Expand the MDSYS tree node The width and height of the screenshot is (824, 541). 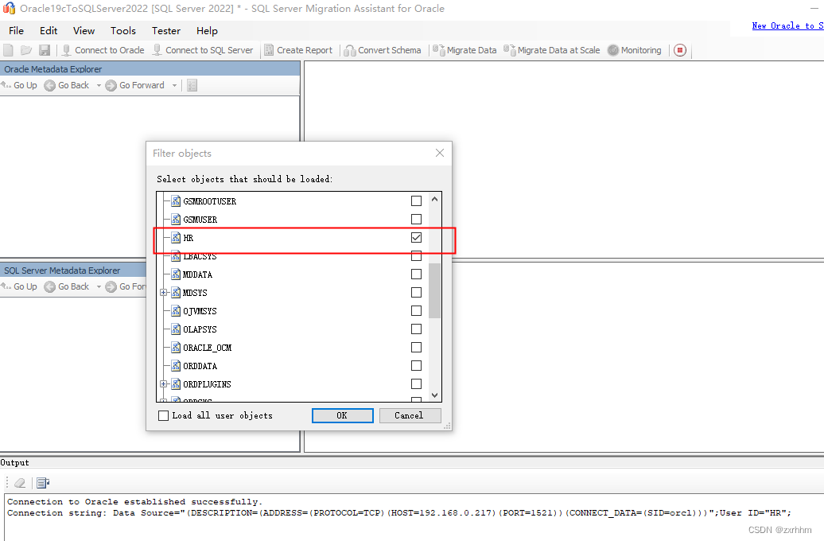pos(163,292)
